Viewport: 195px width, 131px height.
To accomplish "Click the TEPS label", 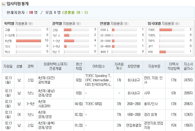I will pos(151,41).
